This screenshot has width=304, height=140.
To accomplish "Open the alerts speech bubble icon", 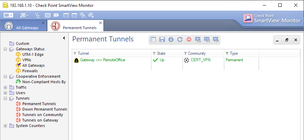I will [56, 15].
